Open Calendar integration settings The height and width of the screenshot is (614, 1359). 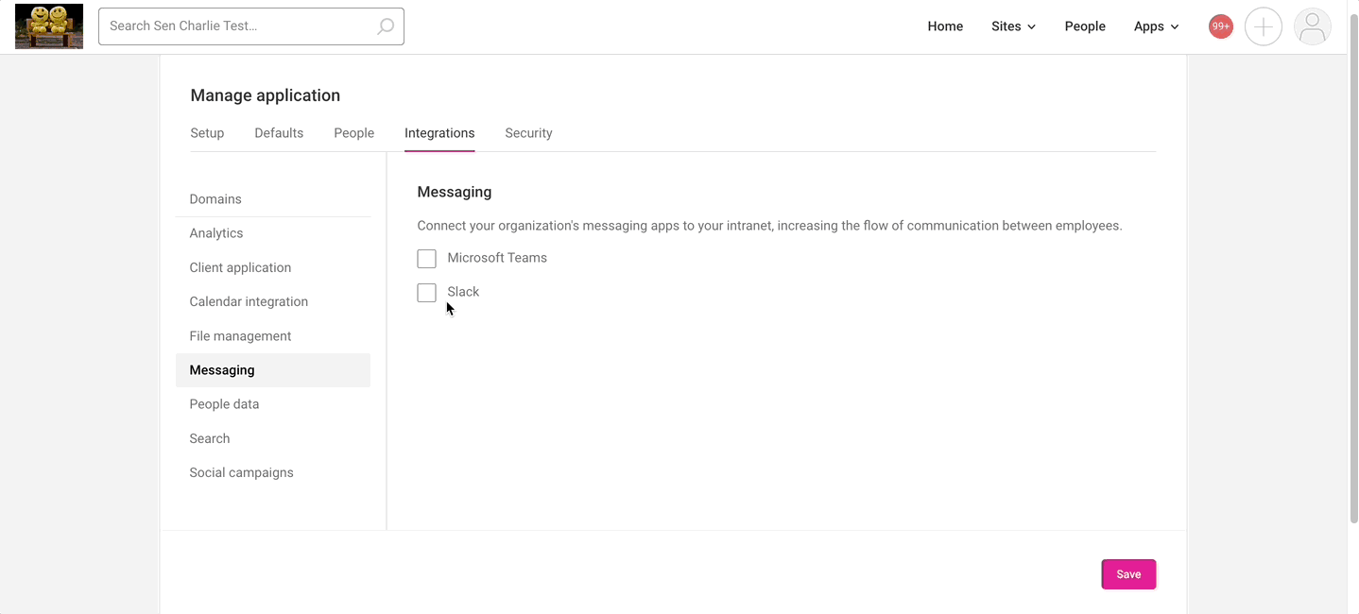tap(249, 301)
